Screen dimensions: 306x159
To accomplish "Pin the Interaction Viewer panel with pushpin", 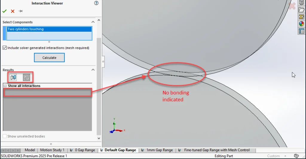I will pos(21,11).
